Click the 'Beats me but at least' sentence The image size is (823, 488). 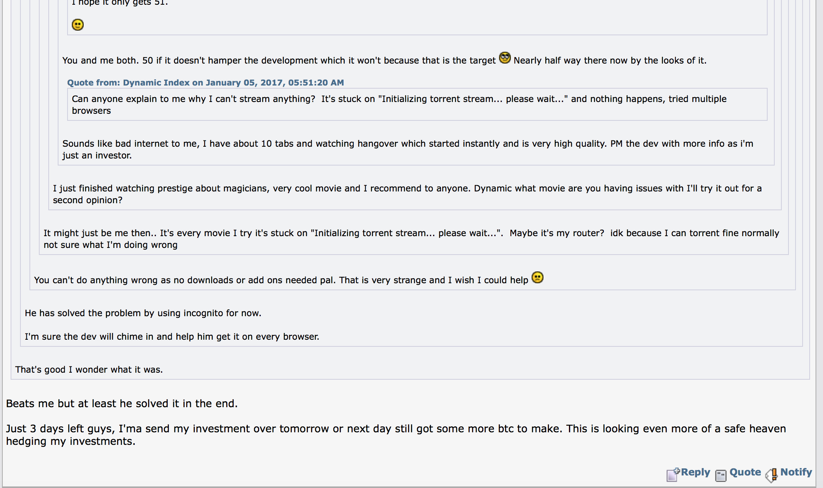122,404
